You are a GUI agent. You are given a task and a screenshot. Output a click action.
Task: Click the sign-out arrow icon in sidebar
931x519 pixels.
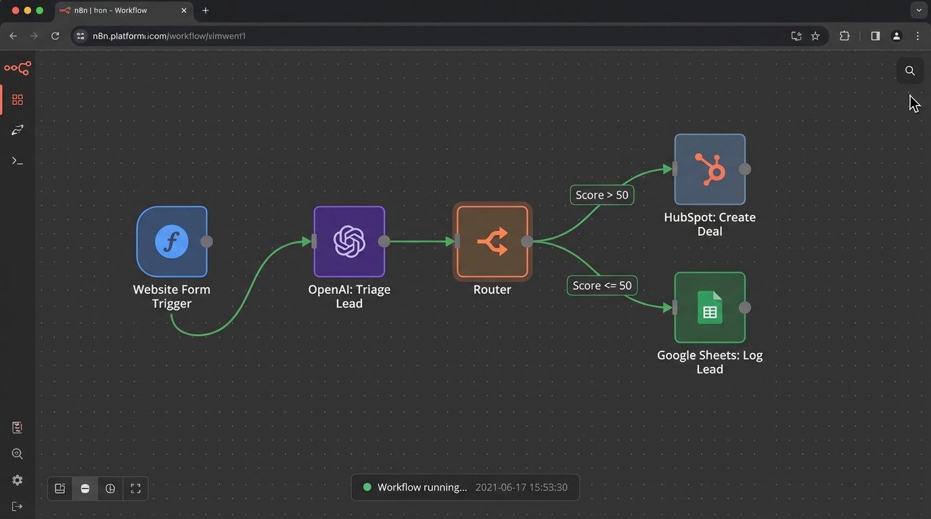(18, 507)
